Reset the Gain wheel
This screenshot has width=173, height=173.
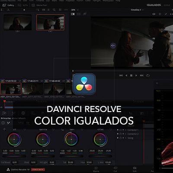point(82,129)
